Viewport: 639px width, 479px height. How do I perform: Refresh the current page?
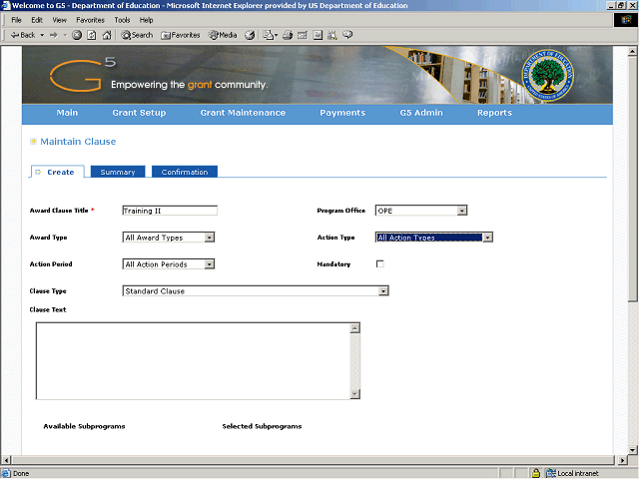point(92,35)
